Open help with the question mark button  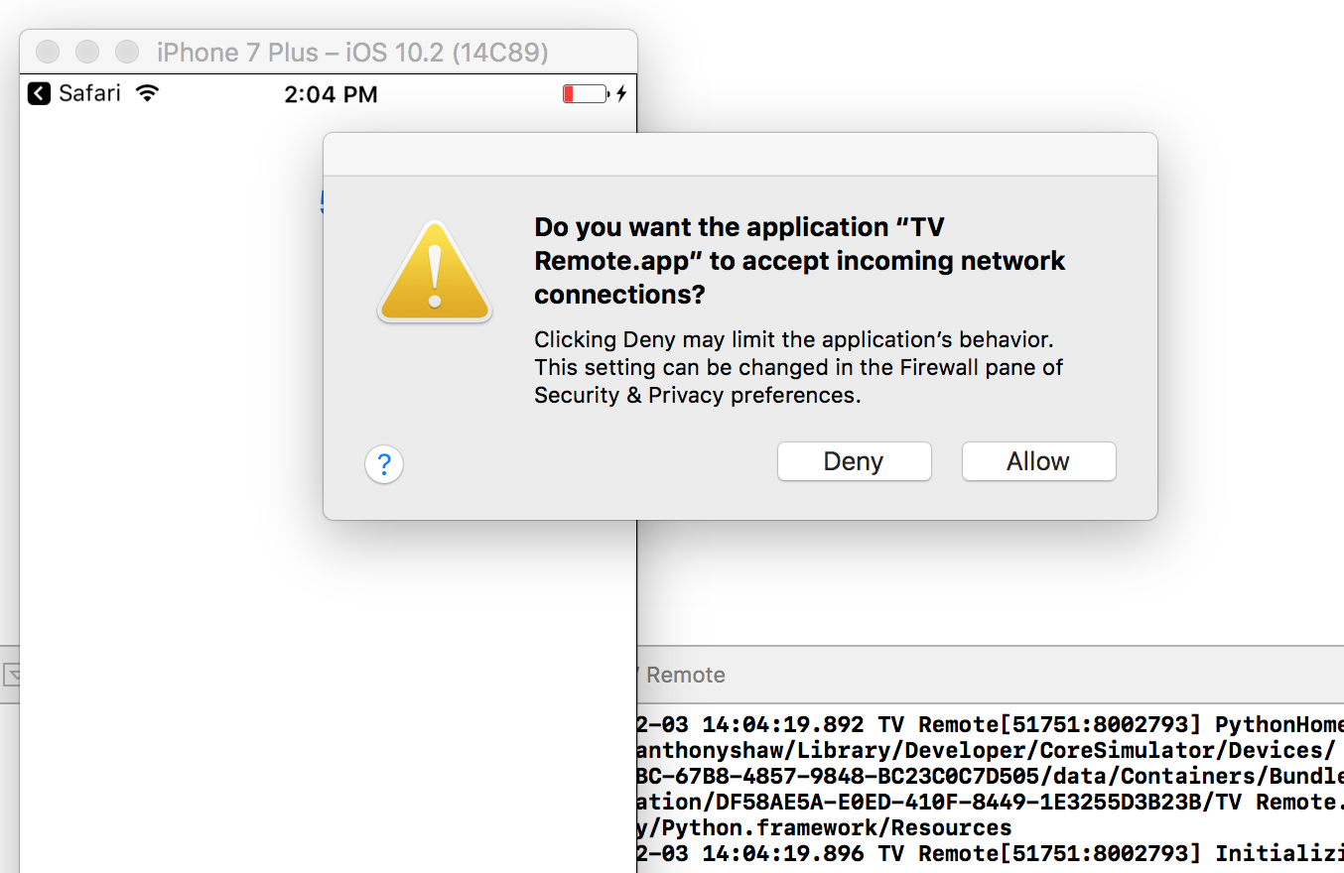click(x=384, y=463)
